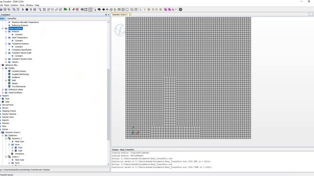Click the Aluminum Alloy continuum sphere icon
The height and width of the screenshot is (176, 314).
[x=3, y=65]
